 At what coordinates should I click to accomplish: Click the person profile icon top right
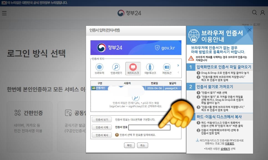(x=262, y=12)
